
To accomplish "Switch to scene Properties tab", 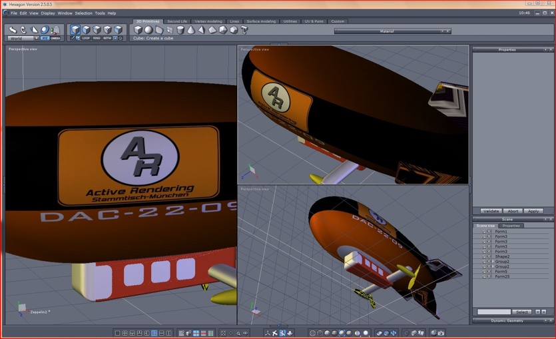I will pos(511,226).
